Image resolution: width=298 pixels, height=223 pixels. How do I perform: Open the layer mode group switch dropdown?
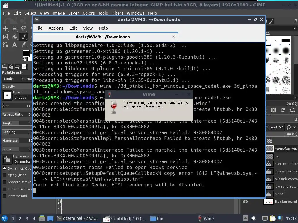click(292, 127)
